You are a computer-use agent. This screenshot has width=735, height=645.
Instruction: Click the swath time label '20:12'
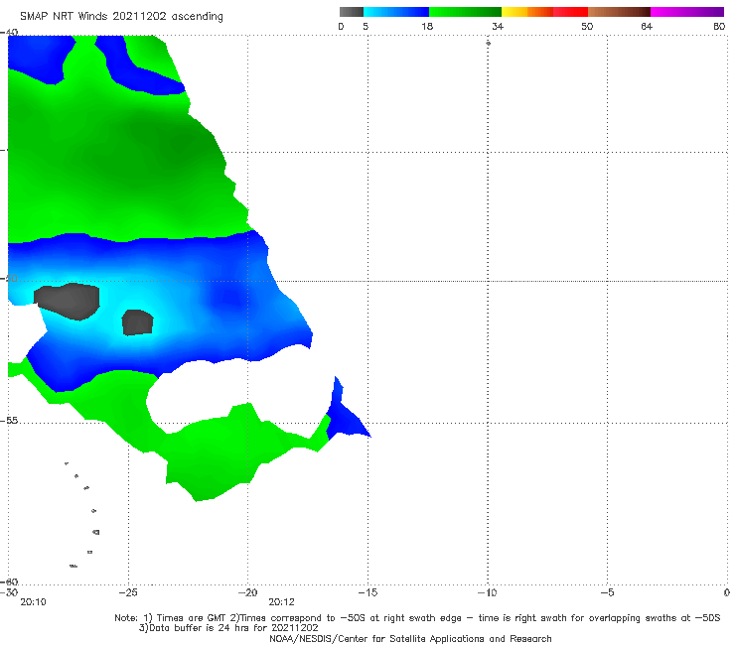[x=282, y=602]
